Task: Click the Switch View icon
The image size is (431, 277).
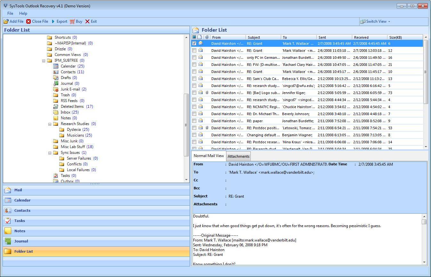Action: (x=363, y=21)
